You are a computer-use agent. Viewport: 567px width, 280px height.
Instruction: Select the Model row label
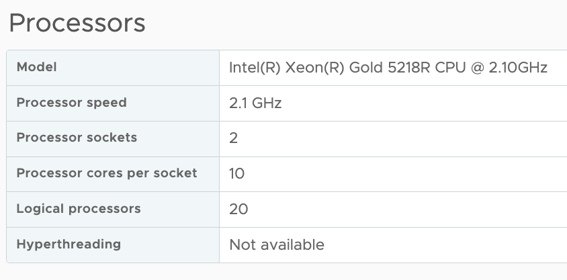point(36,67)
